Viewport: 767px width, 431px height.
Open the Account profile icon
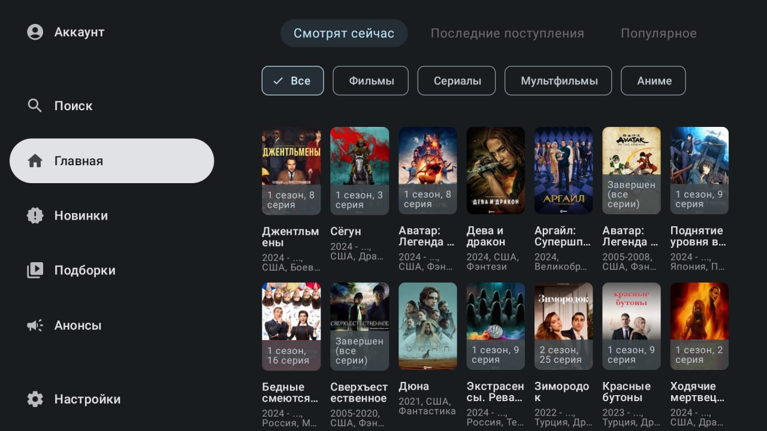coord(35,32)
